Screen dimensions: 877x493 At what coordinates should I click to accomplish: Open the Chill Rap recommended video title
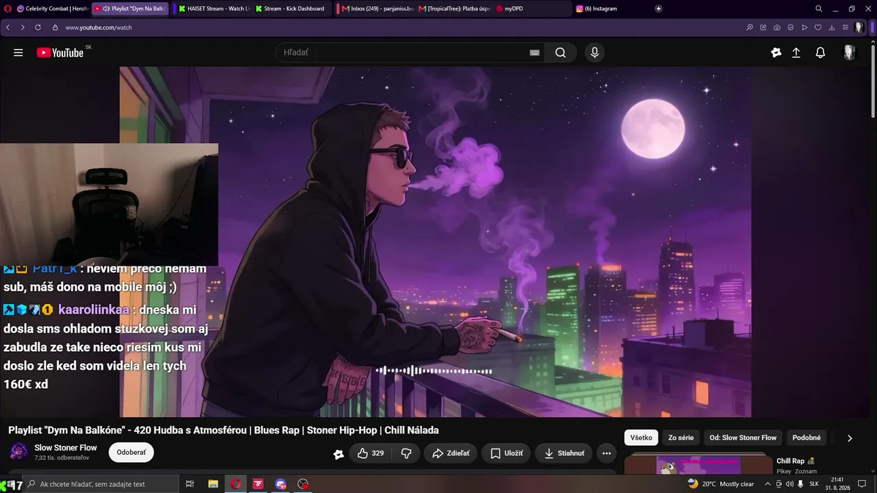pos(795,461)
